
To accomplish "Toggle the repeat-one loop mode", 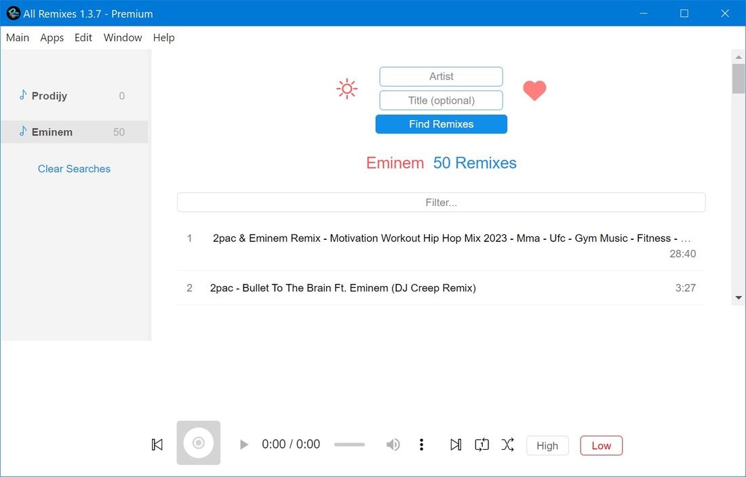I will pos(482,444).
